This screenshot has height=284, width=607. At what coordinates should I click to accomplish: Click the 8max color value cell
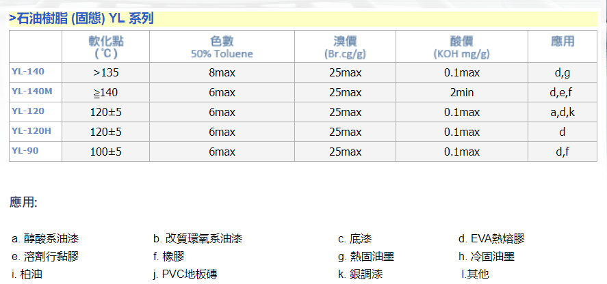click(222, 72)
